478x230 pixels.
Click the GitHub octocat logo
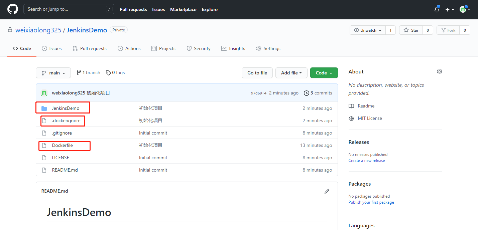(x=13, y=9)
